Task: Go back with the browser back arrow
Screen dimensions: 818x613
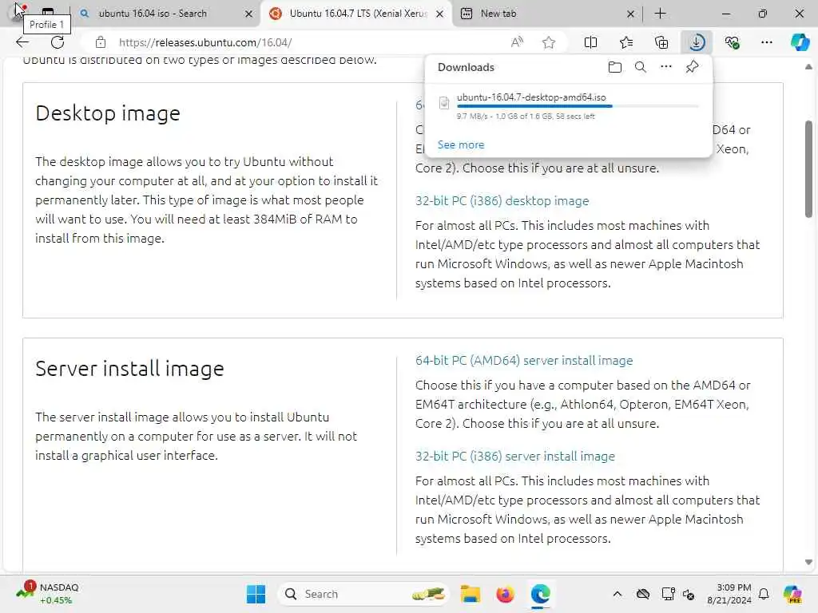Action: tap(22, 42)
